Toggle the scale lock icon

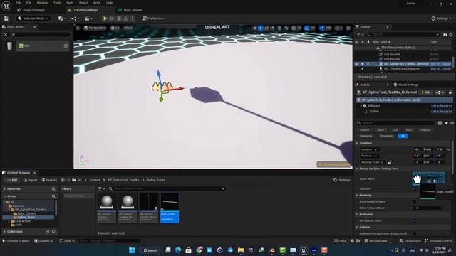(390, 162)
